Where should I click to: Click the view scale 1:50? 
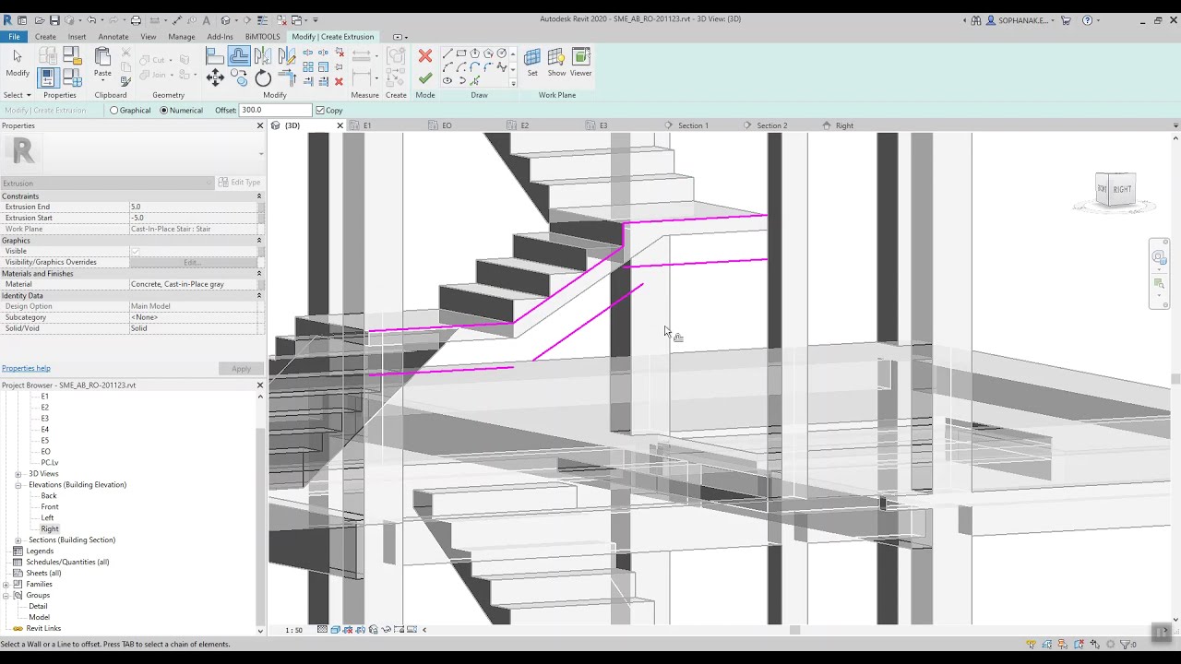293,630
